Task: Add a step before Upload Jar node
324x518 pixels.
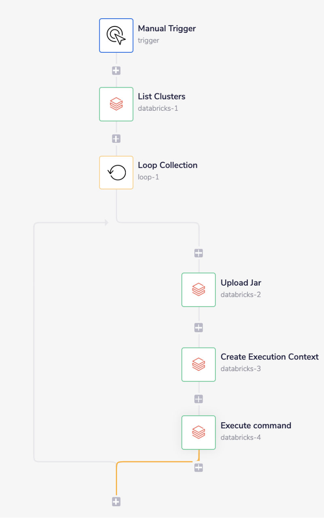Action: click(x=198, y=253)
